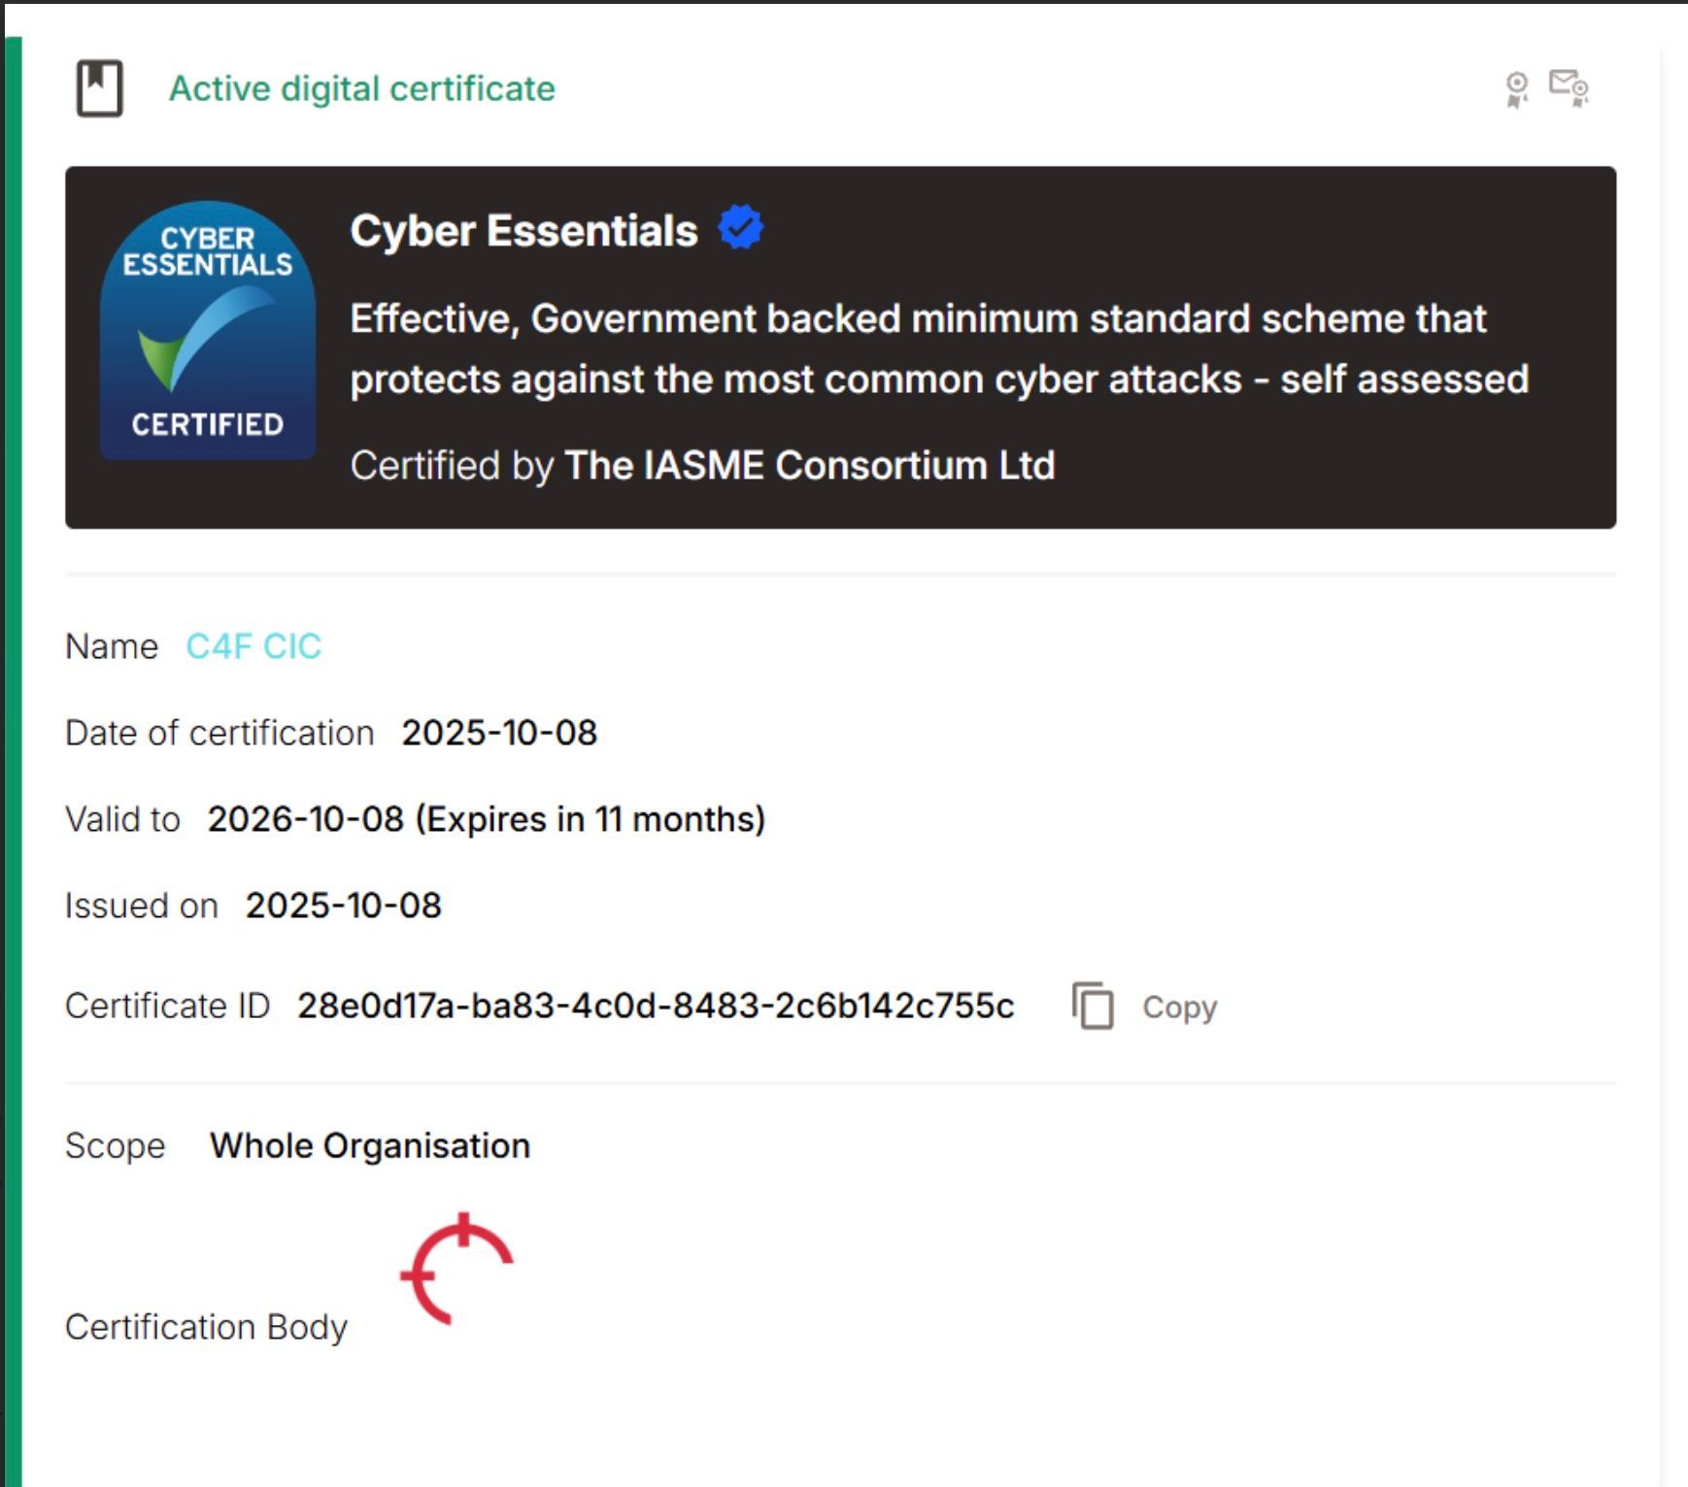Click the Whole Organisation scope value

[370, 1145]
